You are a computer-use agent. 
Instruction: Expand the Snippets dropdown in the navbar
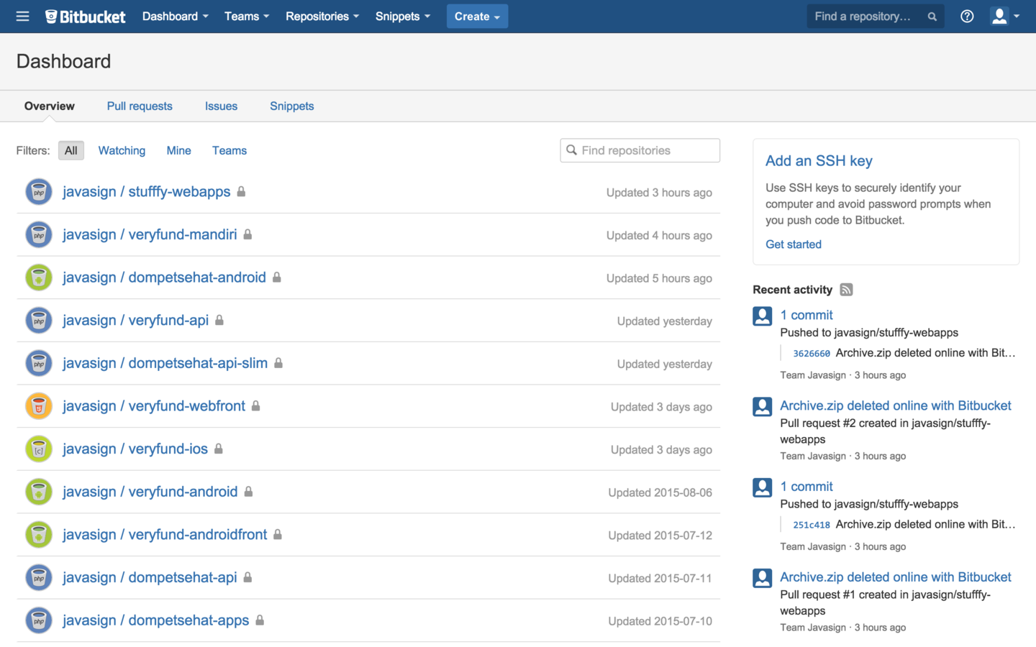[403, 17]
